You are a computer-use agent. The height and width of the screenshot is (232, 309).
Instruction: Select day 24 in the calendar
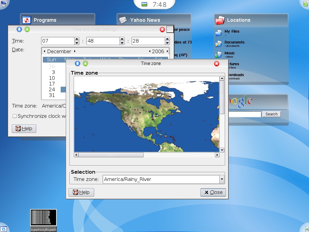pyautogui.click(x=52, y=89)
